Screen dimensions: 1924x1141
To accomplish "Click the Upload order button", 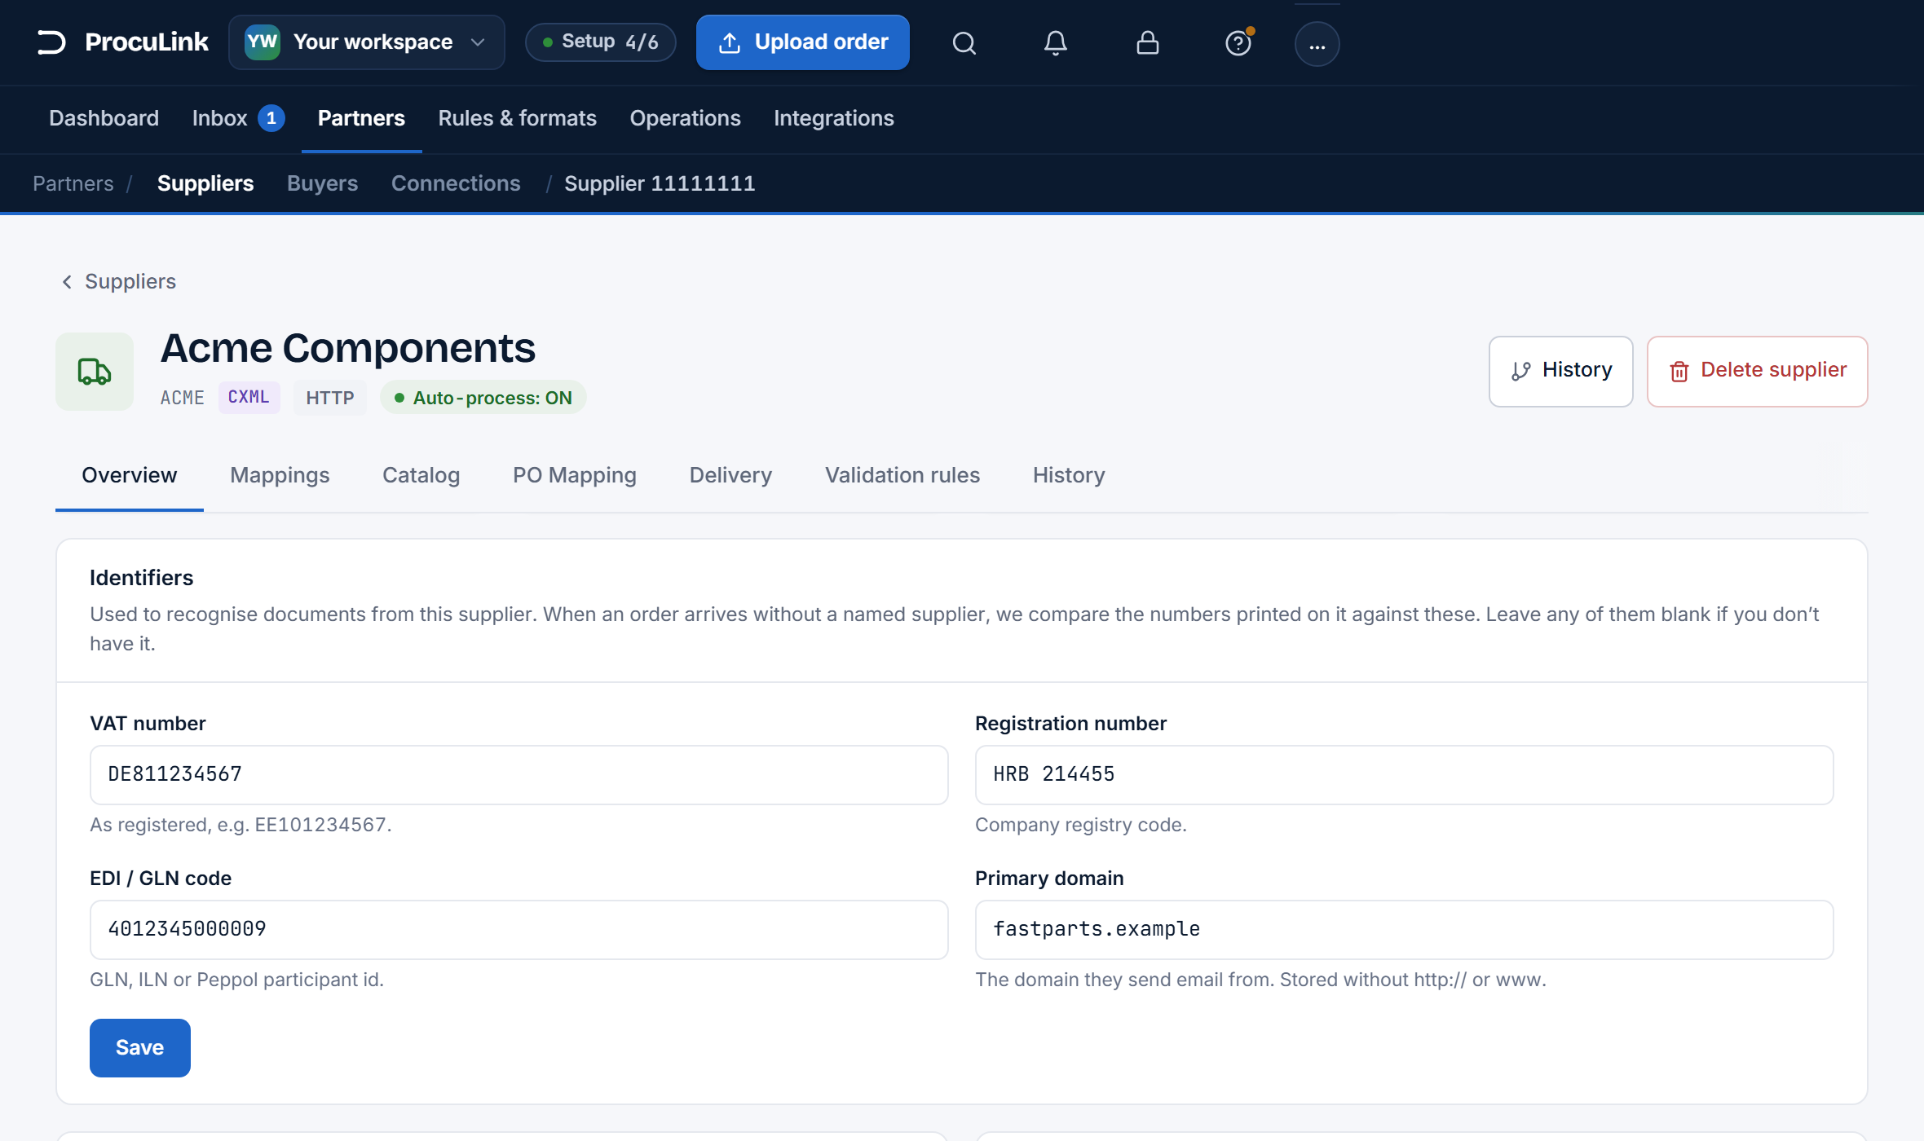I will pos(803,42).
